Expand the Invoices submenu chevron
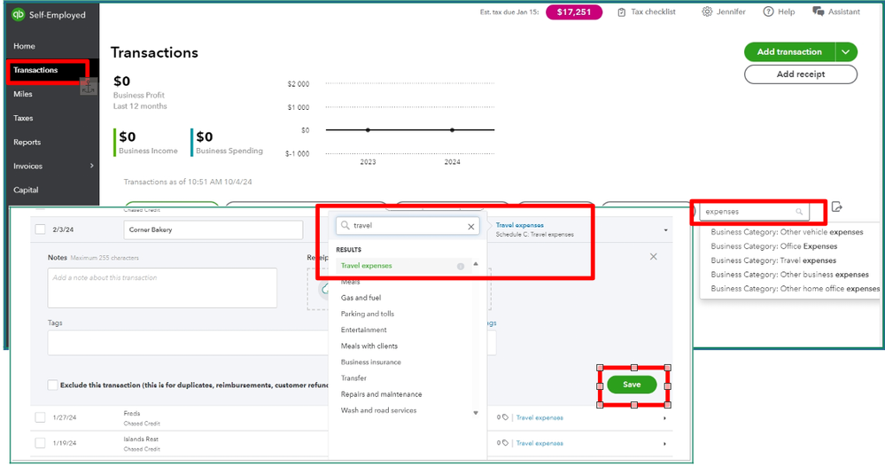Screen dimensions: 885x467 pyautogui.click(x=92, y=166)
